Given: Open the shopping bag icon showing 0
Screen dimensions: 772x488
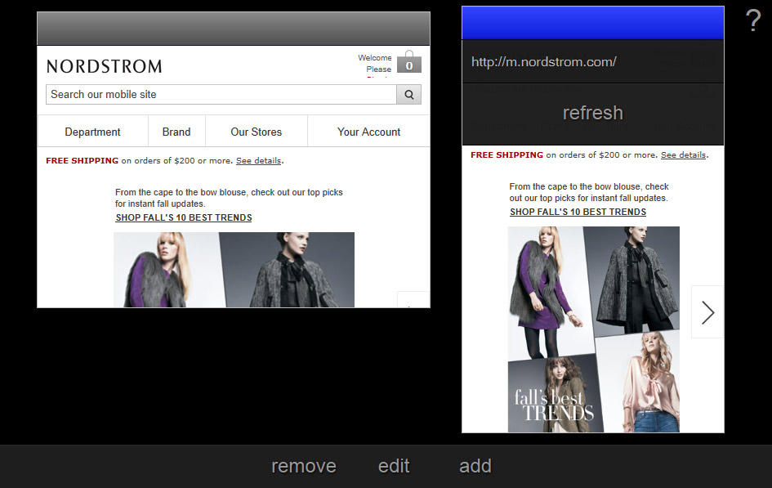Looking at the screenshot, I should pyautogui.click(x=409, y=61).
